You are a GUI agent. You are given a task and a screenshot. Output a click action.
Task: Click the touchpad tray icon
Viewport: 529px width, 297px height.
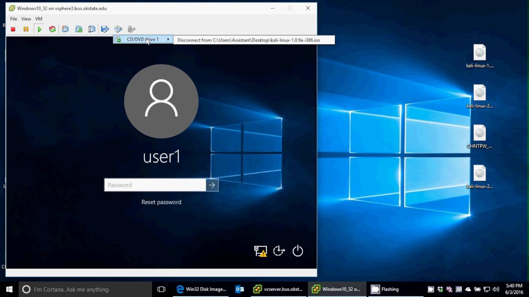[459, 289]
